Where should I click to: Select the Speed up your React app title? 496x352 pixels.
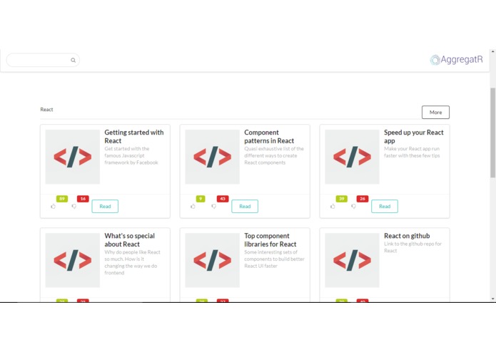pos(414,136)
